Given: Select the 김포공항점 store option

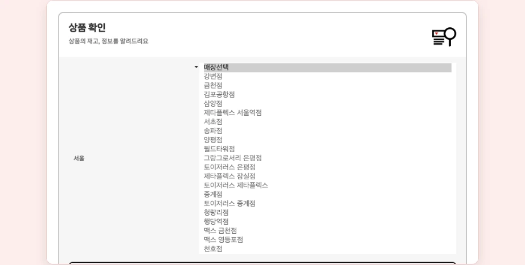Looking at the screenshot, I should click(x=327, y=94).
